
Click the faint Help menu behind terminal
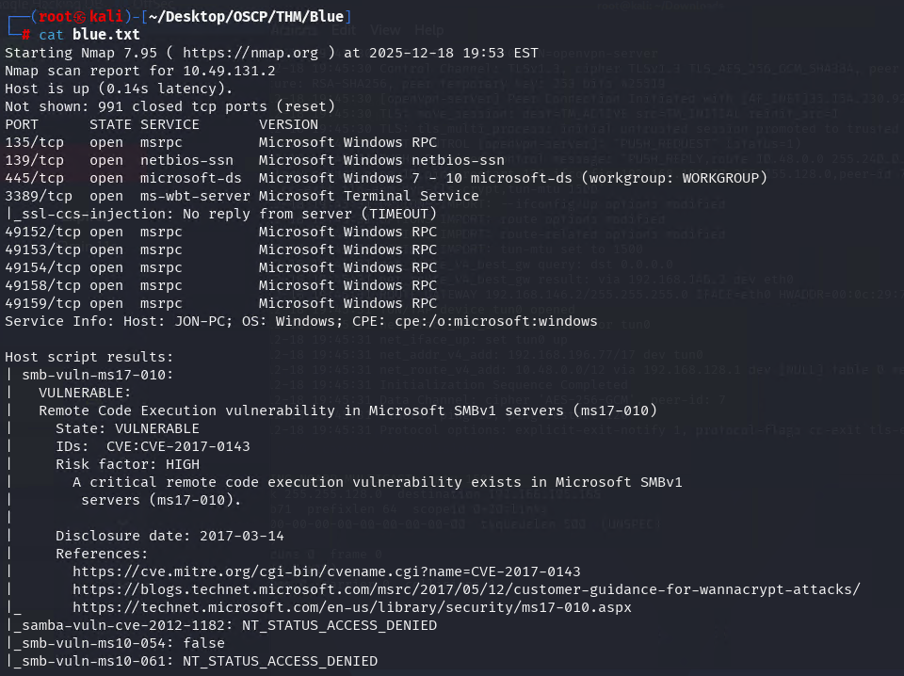click(429, 30)
